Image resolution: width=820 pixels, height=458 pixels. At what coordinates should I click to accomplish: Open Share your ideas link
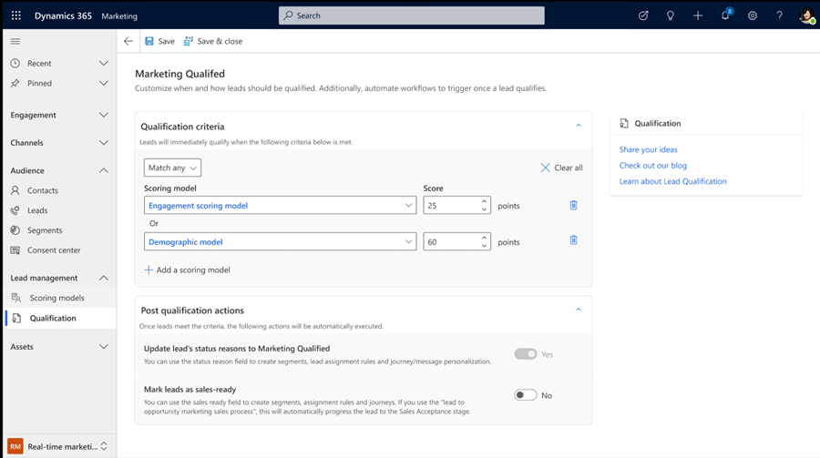649,149
